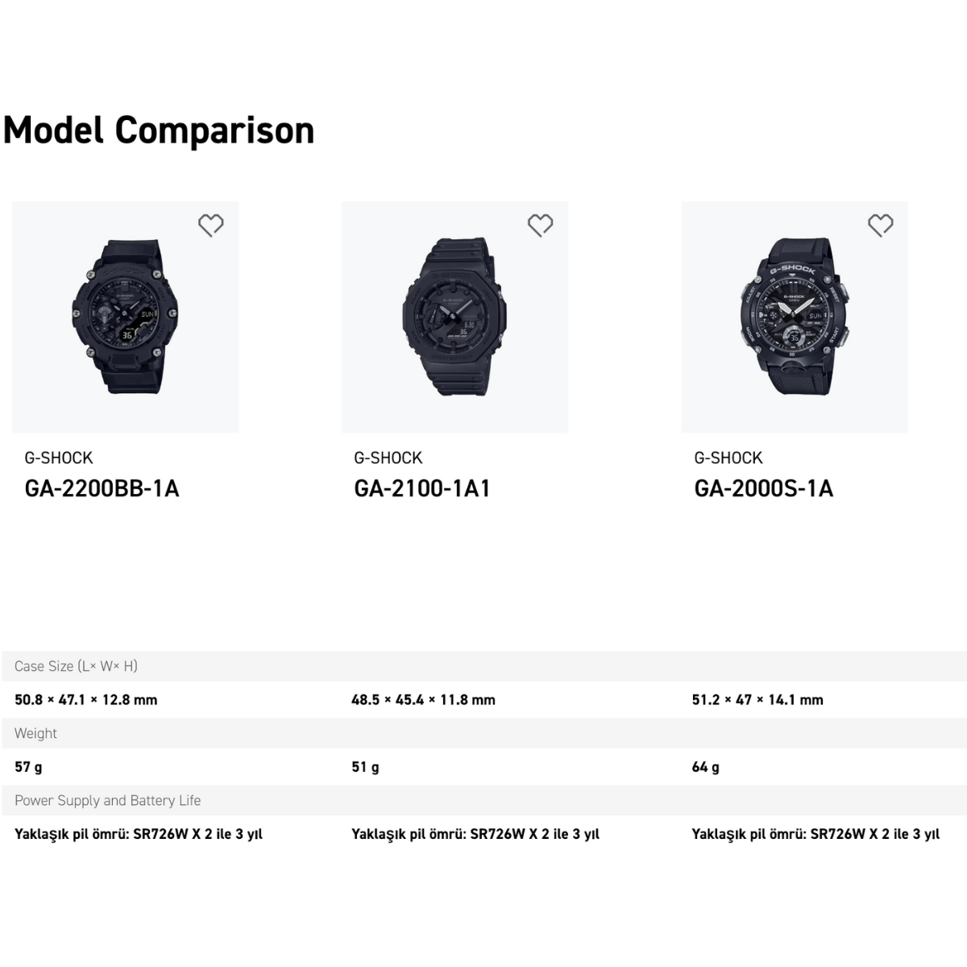Click the 50.8 × 47.1 × 12.8 mm value

[x=86, y=699]
